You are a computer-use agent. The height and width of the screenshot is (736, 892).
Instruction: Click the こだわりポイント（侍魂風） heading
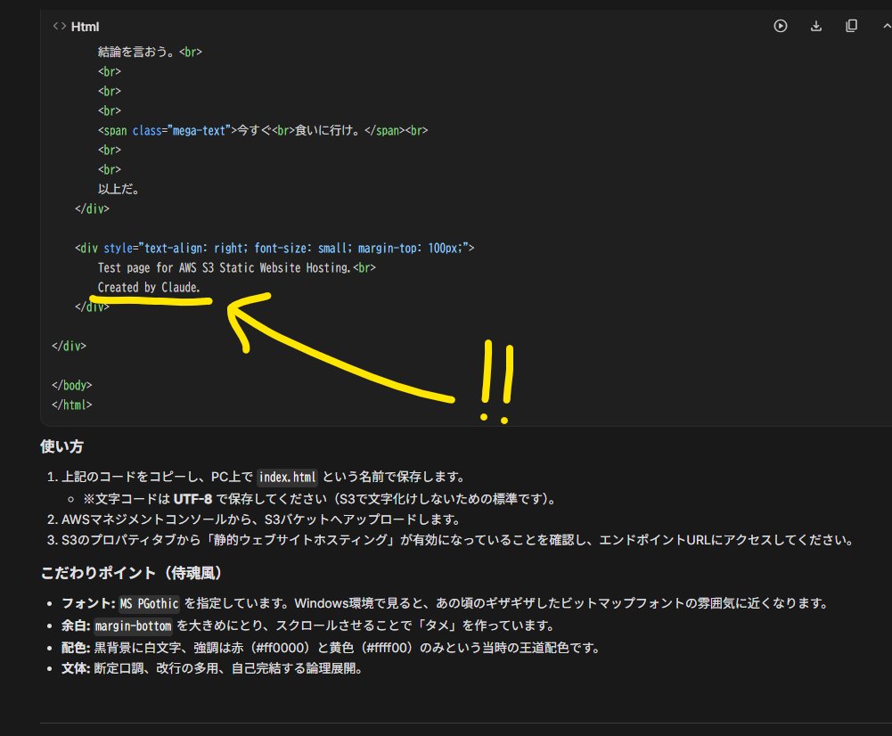[x=131, y=573]
